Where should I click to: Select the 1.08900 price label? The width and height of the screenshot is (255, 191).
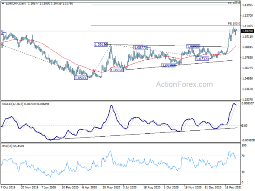pos(193,46)
